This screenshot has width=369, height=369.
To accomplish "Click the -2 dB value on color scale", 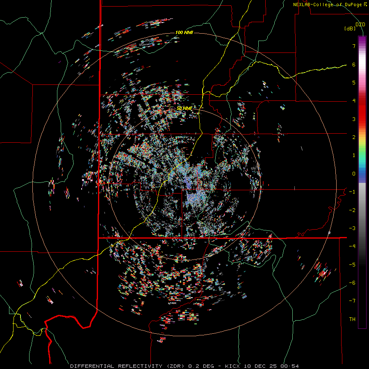I will pyautogui.click(x=352, y=210).
